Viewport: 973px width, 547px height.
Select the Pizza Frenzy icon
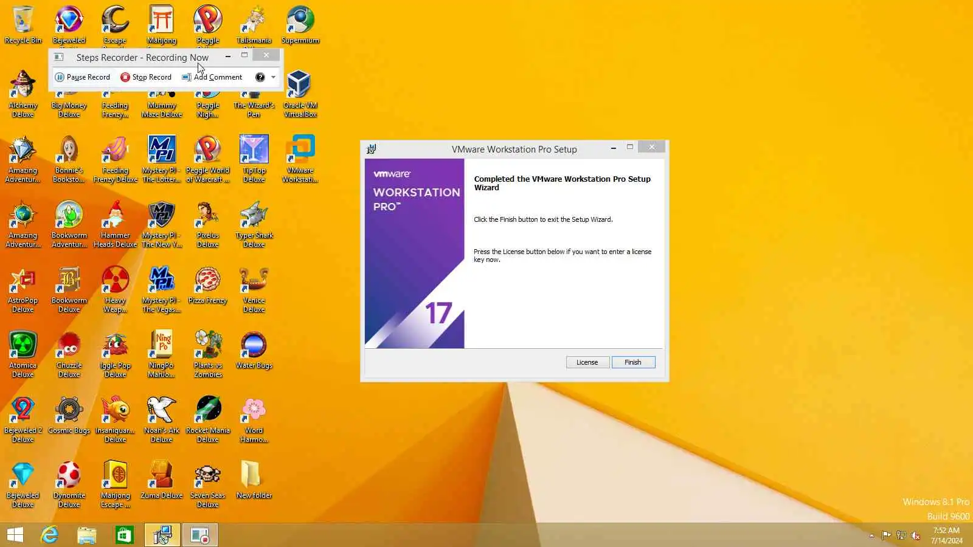(208, 284)
